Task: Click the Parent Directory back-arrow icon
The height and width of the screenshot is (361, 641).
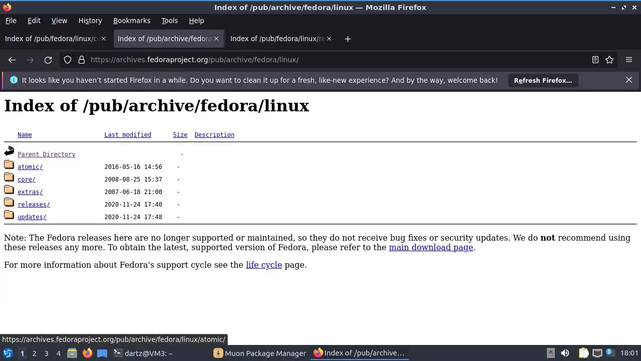Action: click(9, 151)
